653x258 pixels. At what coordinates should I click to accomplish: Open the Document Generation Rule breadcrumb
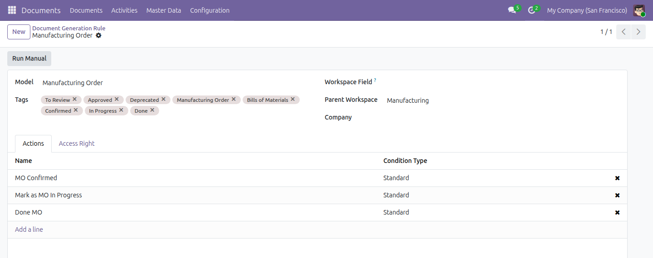tap(69, 28)
